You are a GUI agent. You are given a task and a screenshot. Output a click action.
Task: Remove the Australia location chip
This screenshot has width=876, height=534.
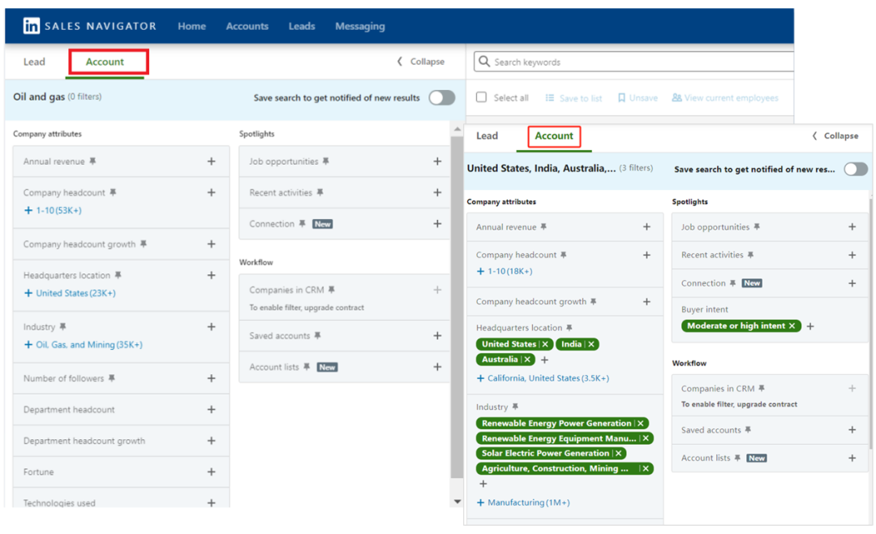[x=527, y=360]
